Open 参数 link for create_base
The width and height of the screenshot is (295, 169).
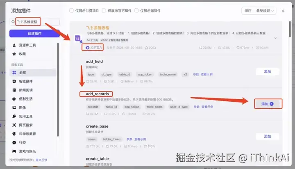click(x=129, y=139)
